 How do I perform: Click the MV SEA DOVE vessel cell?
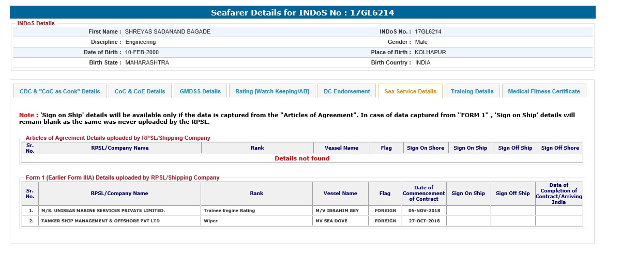point(331,221)
